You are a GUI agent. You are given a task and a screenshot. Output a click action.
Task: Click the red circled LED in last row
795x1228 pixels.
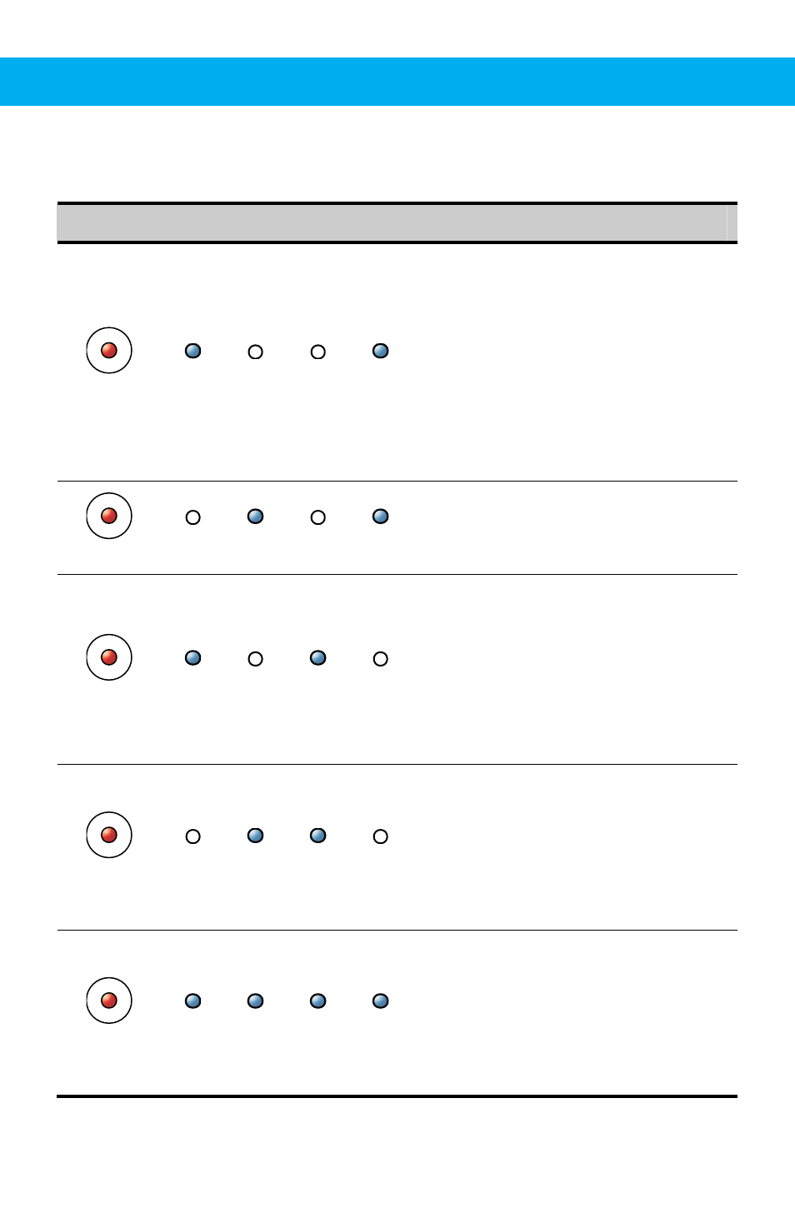pos(109,1001)
